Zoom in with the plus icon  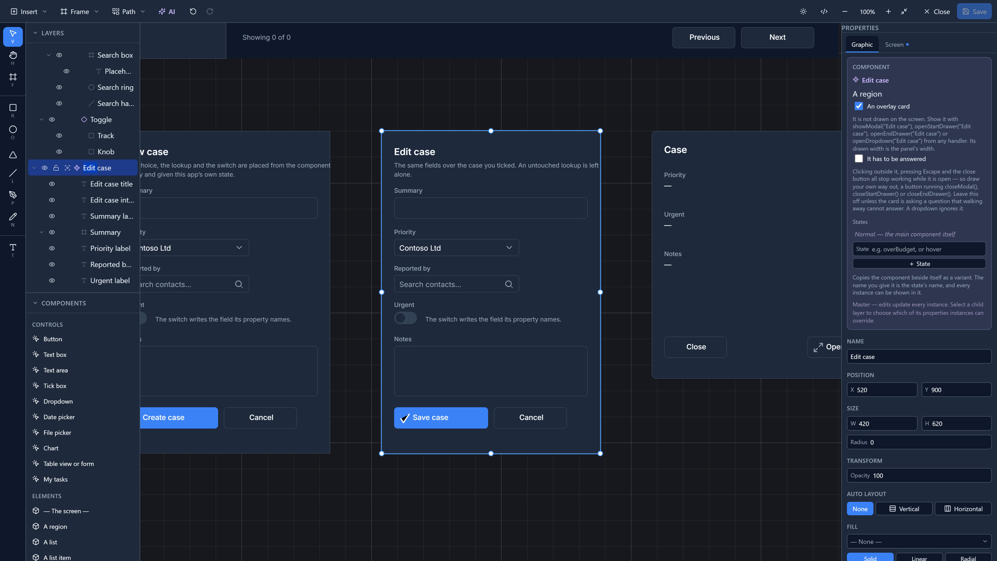pyautogui.click(x=888, y=12)
